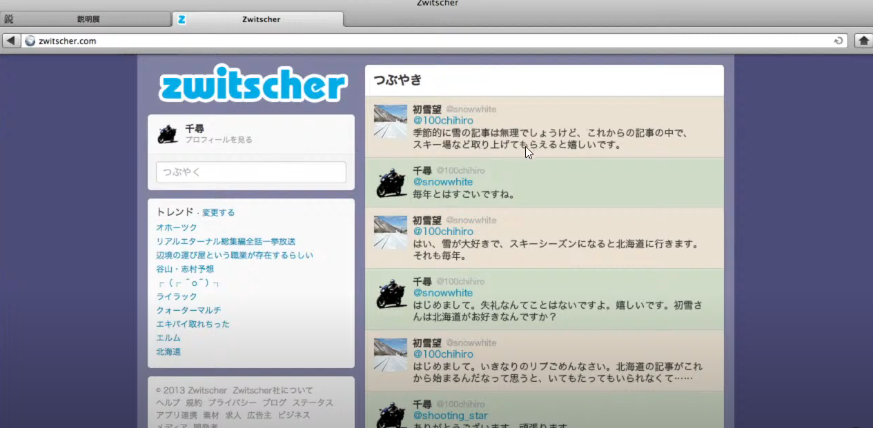Click the name 初雪望 on the スキー場 tweet
Screen dimensions: 873x428
(x=426, y=109)
